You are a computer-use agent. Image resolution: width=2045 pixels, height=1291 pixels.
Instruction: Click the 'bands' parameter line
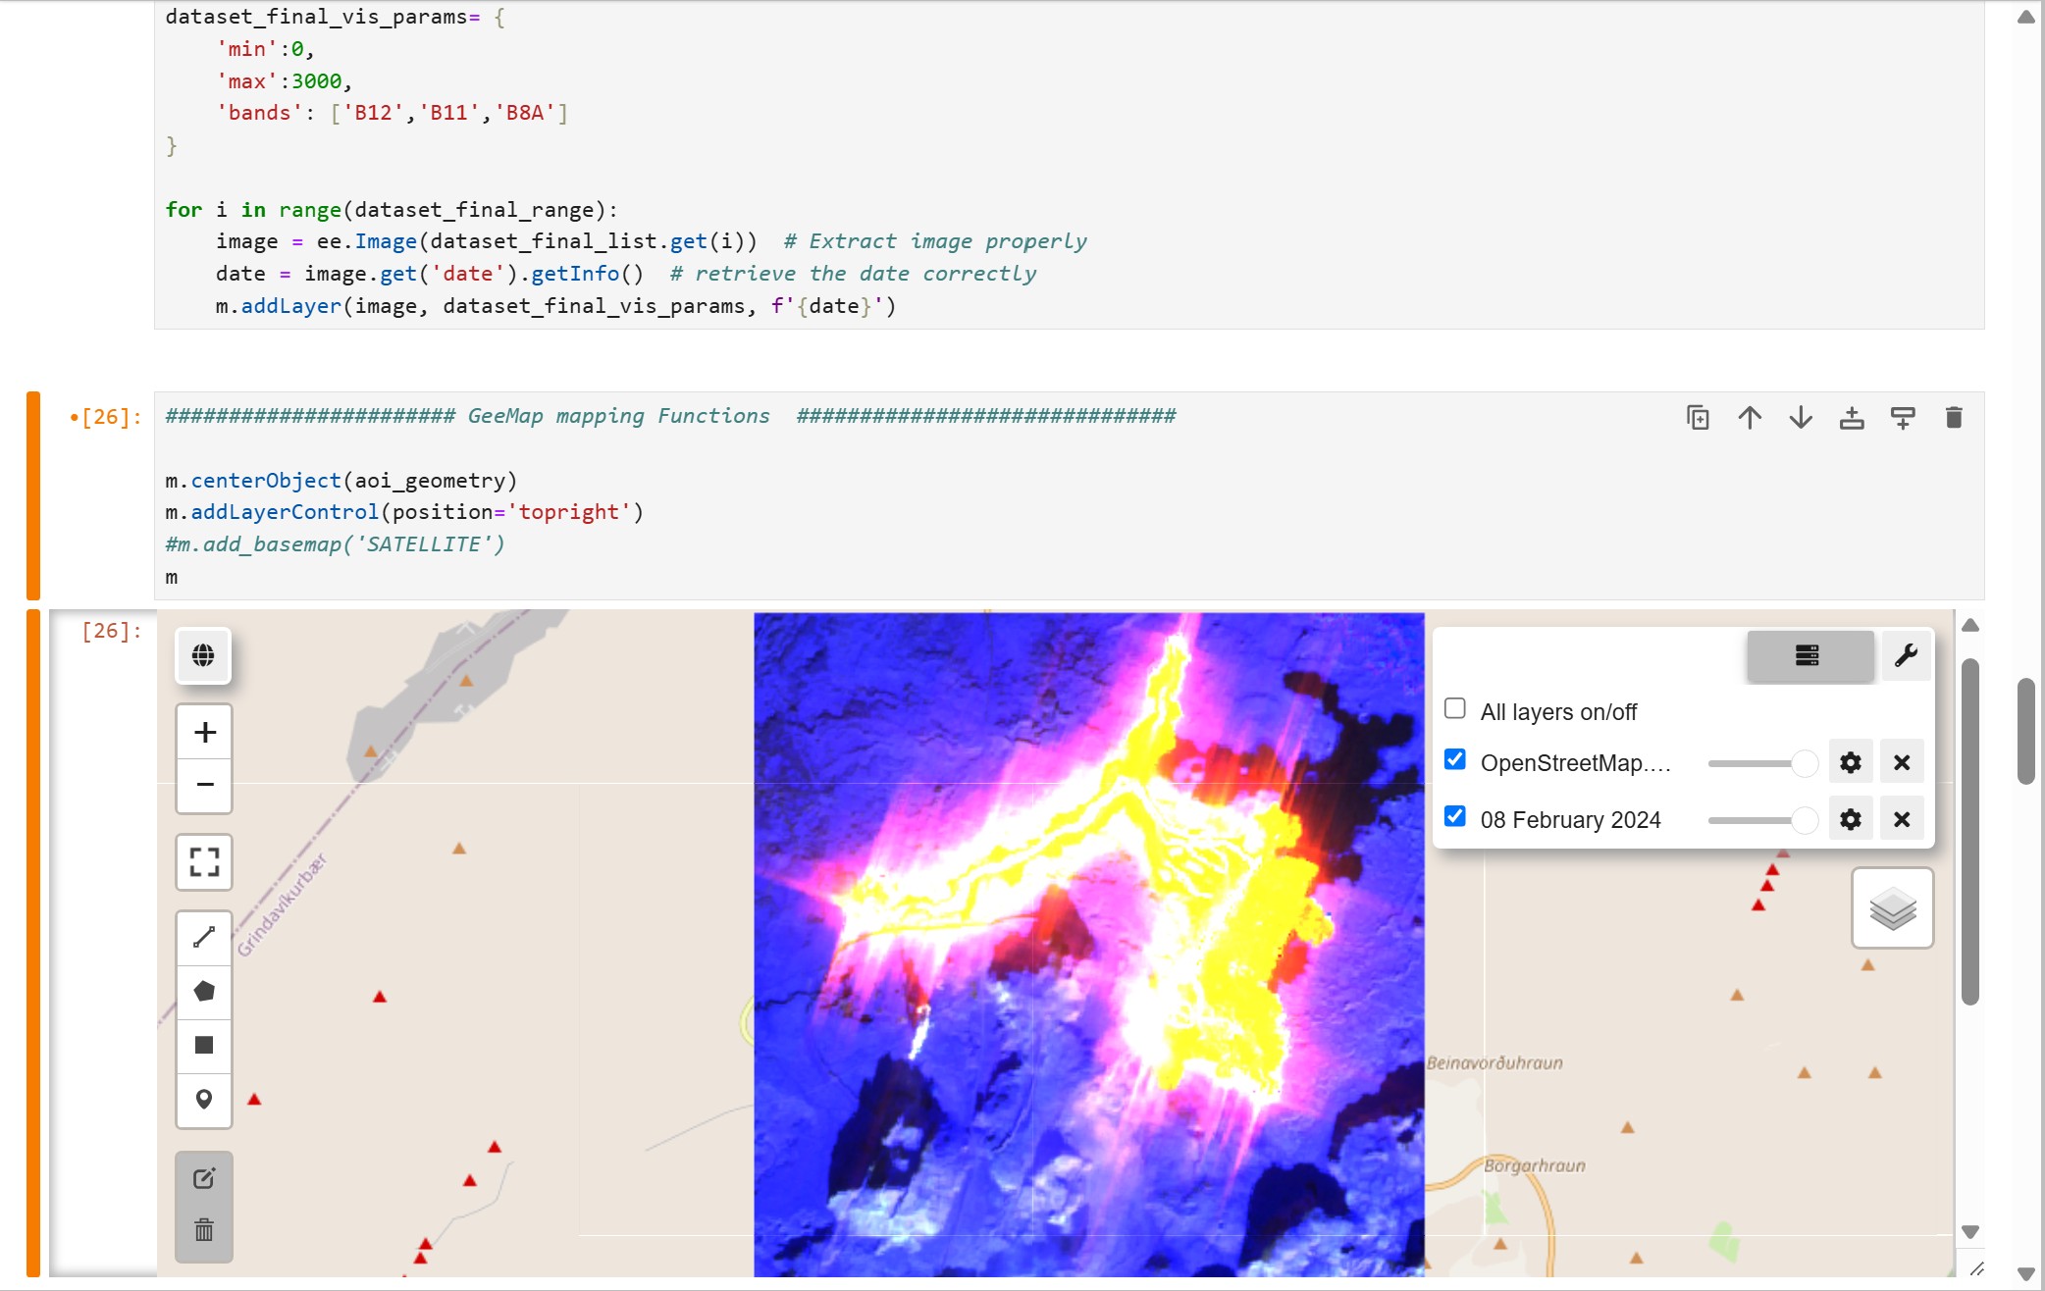tap(393, 113)
